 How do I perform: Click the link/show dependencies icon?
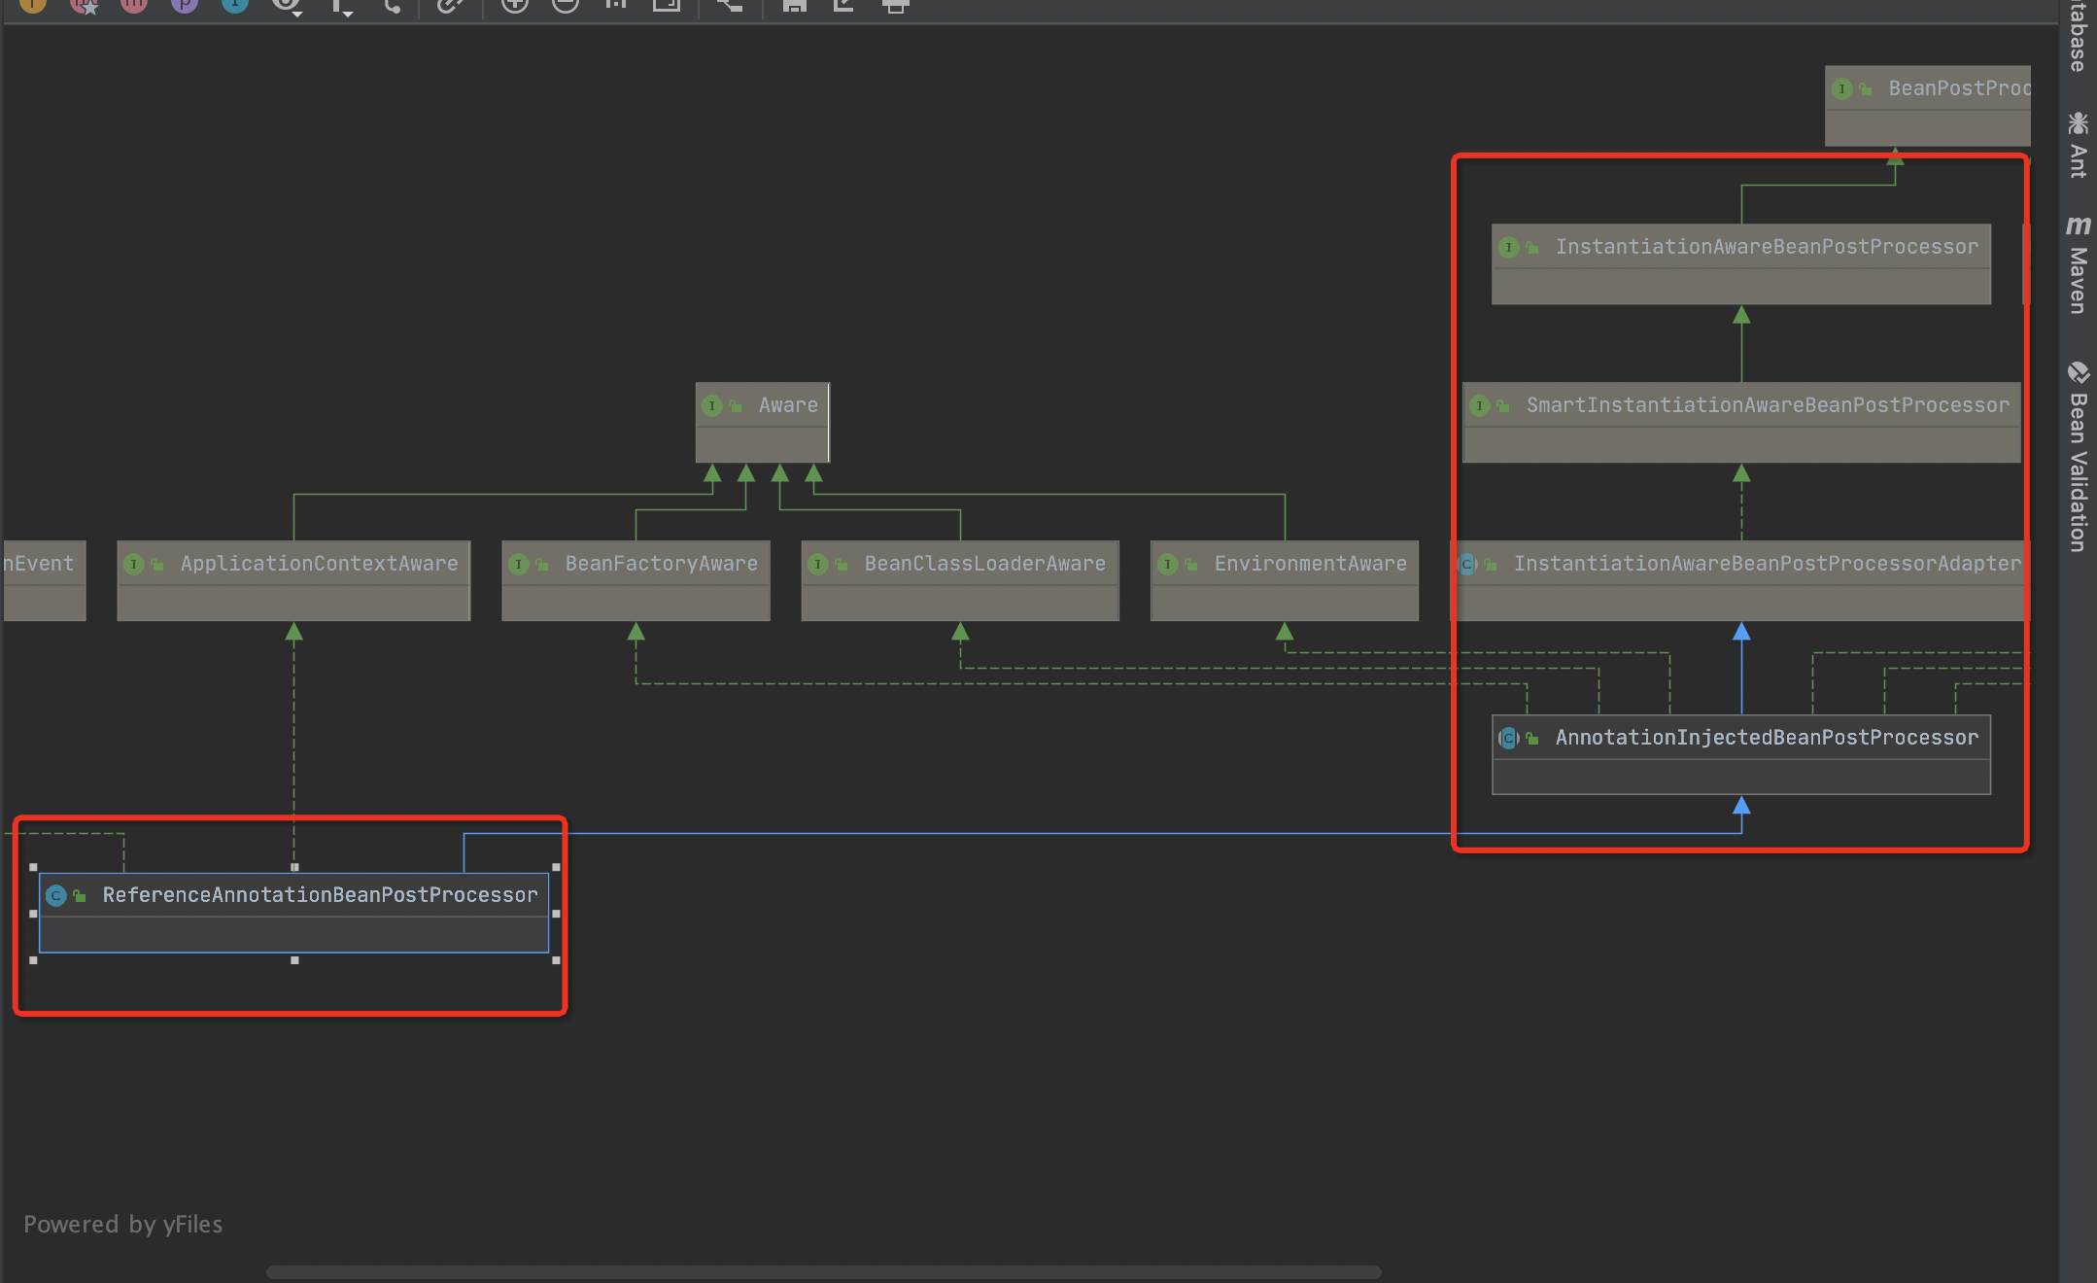tap(448, 5)
